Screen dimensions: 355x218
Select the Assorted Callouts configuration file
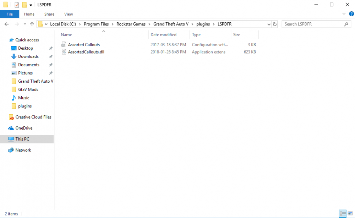tap(84, 45)
